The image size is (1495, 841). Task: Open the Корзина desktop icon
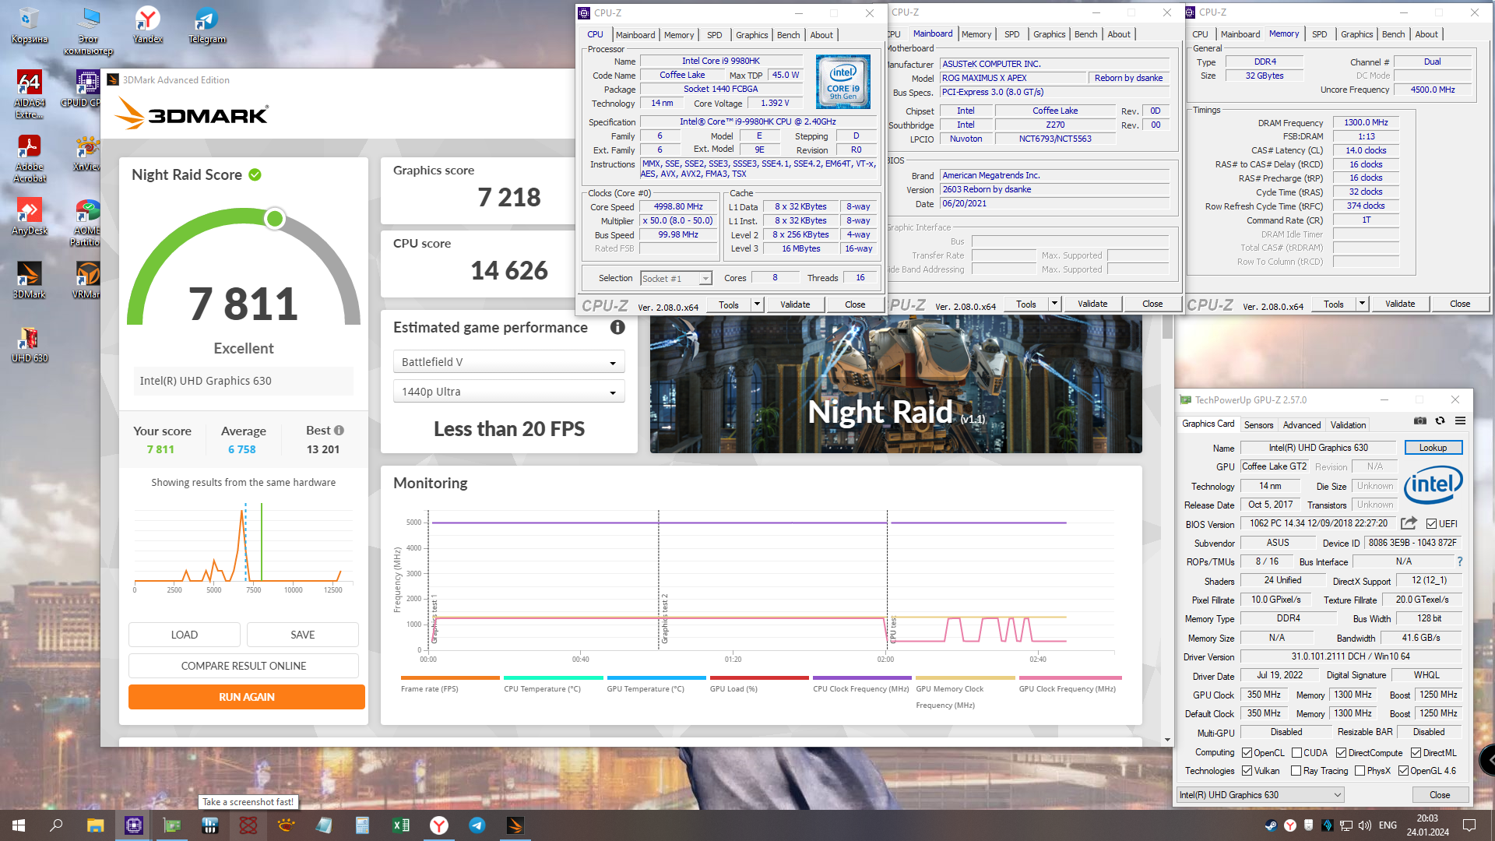coord(30,25)
